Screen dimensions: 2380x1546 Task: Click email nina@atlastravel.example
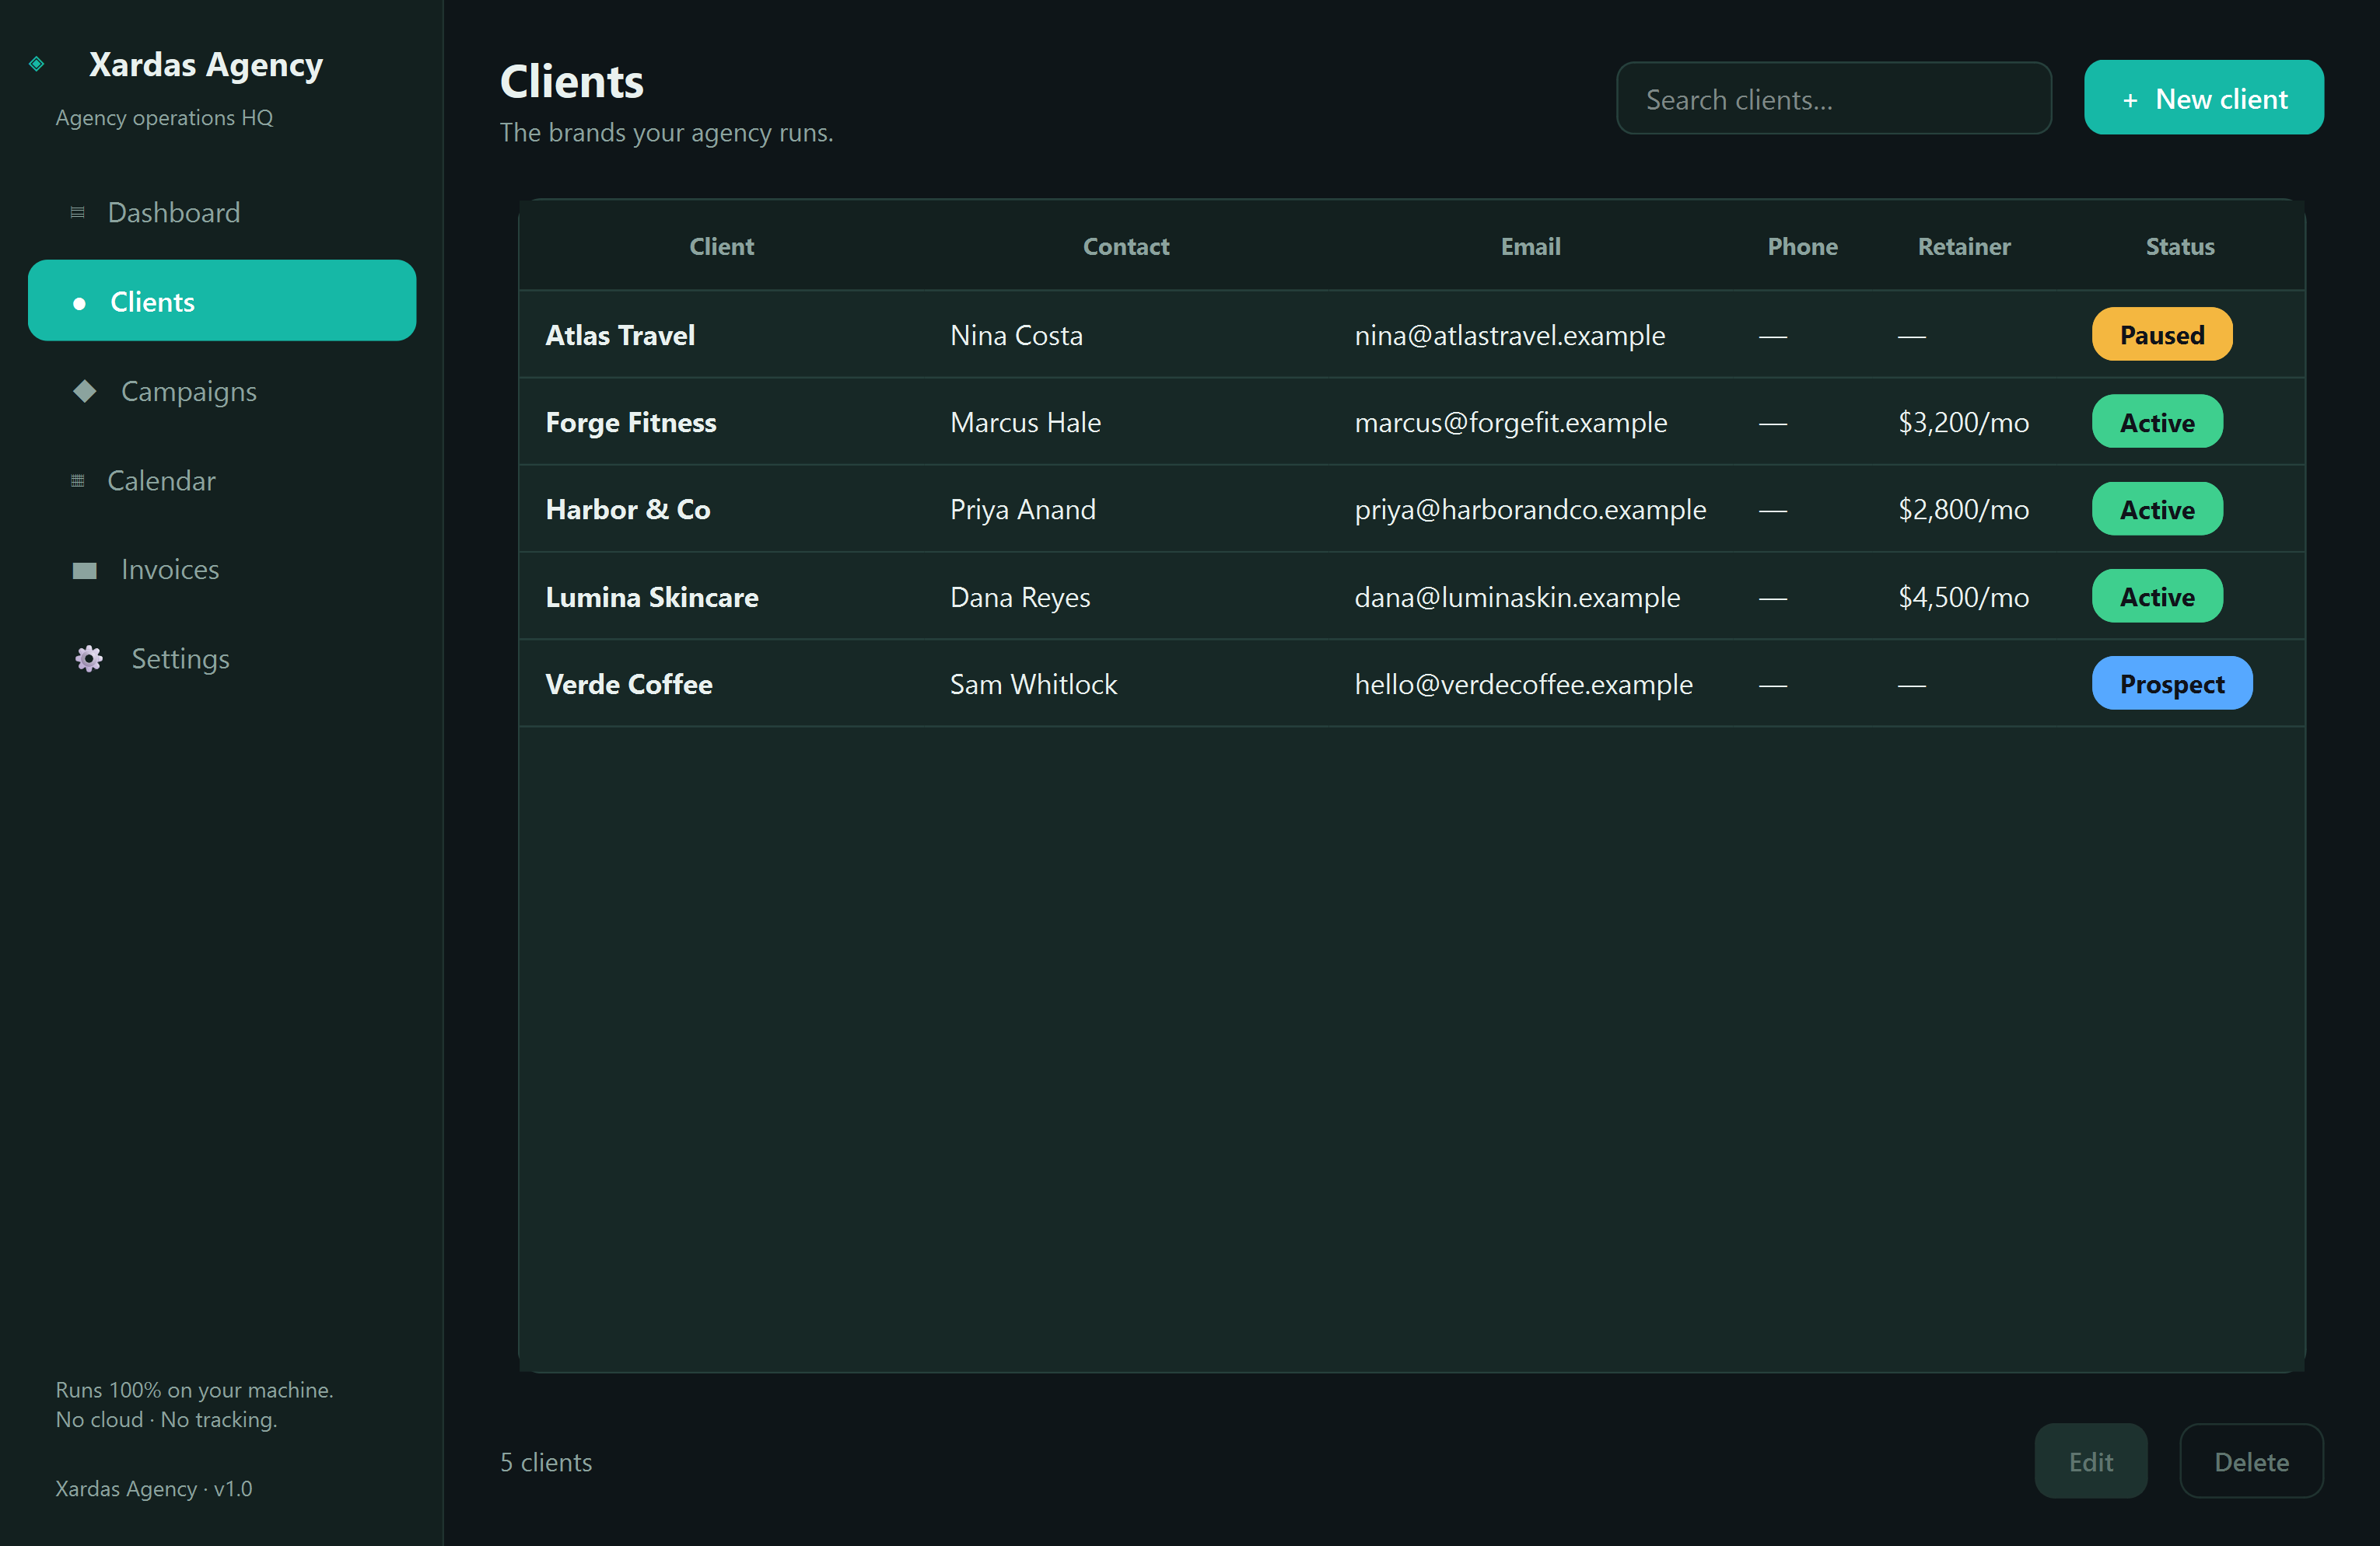click(1510, 335)
